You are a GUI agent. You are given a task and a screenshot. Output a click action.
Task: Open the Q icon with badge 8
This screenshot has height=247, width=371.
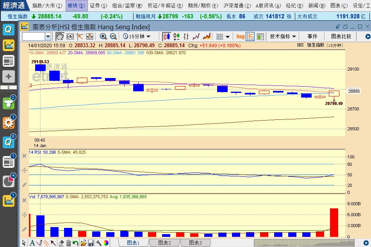(9, 142)
